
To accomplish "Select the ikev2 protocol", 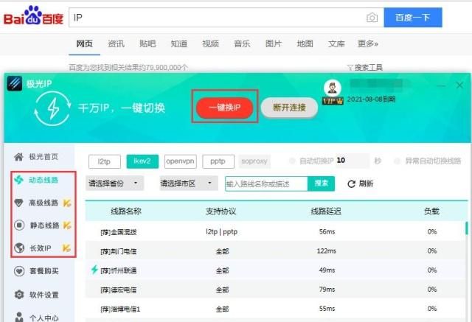I will coord(142,161).
